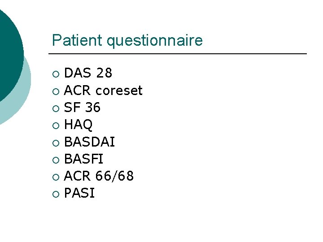Click the BASDAI list entry
The image size is (323, 242).
click(90, 142)
